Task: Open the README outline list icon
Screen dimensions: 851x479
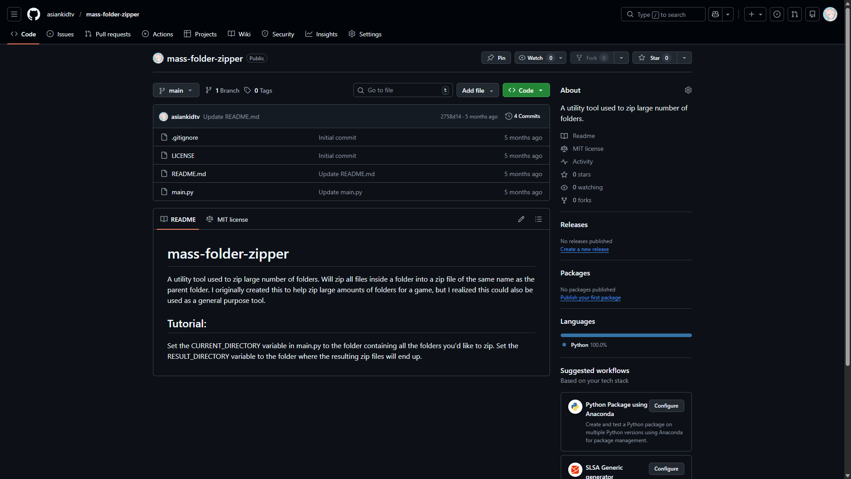Action: click(x=539, y=219)
